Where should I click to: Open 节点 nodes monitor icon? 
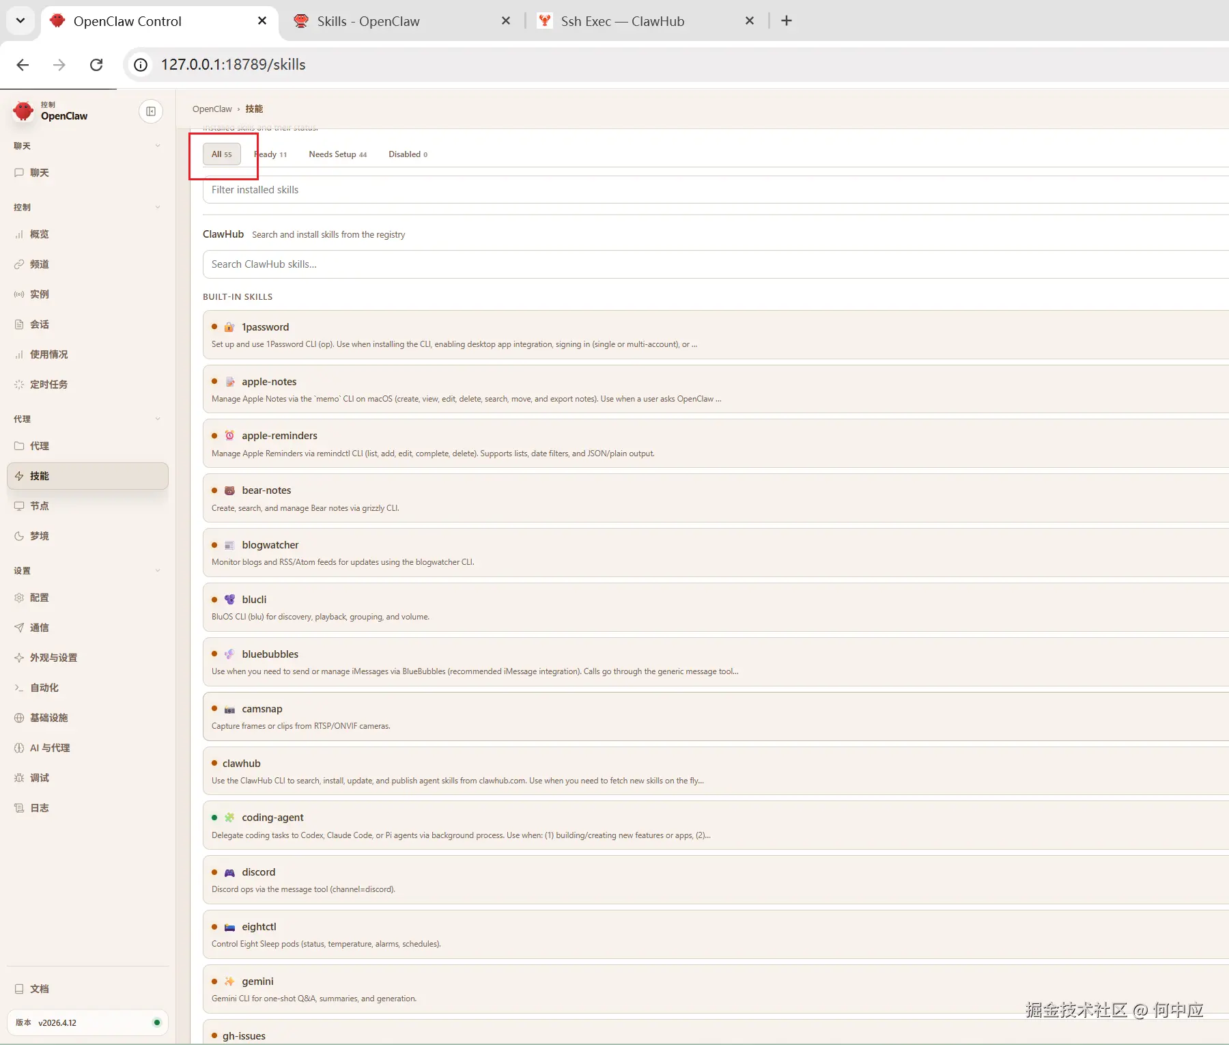pos(19,506)
